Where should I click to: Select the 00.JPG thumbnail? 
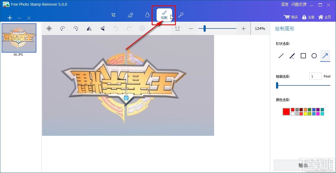coord(19,38)
